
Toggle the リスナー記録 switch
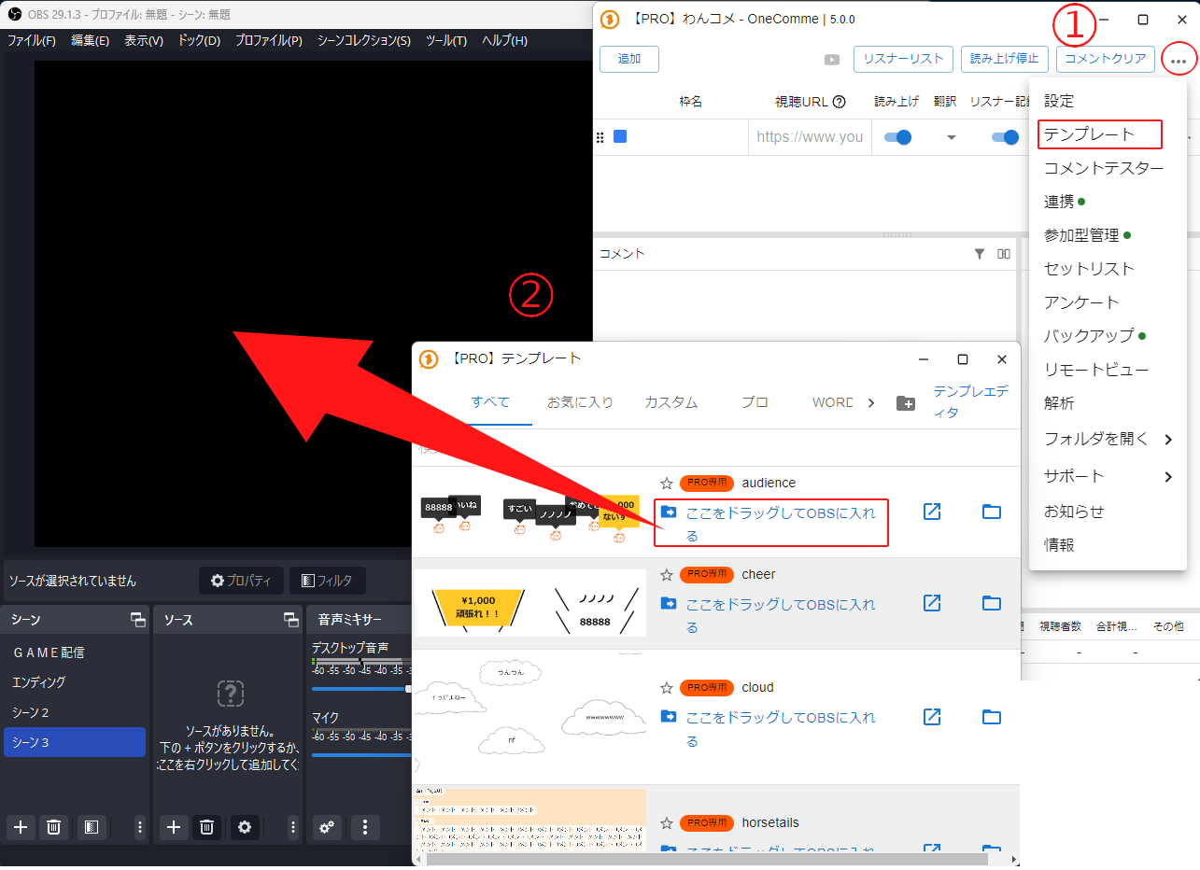pyautogui.click(x=1005, y=137)
